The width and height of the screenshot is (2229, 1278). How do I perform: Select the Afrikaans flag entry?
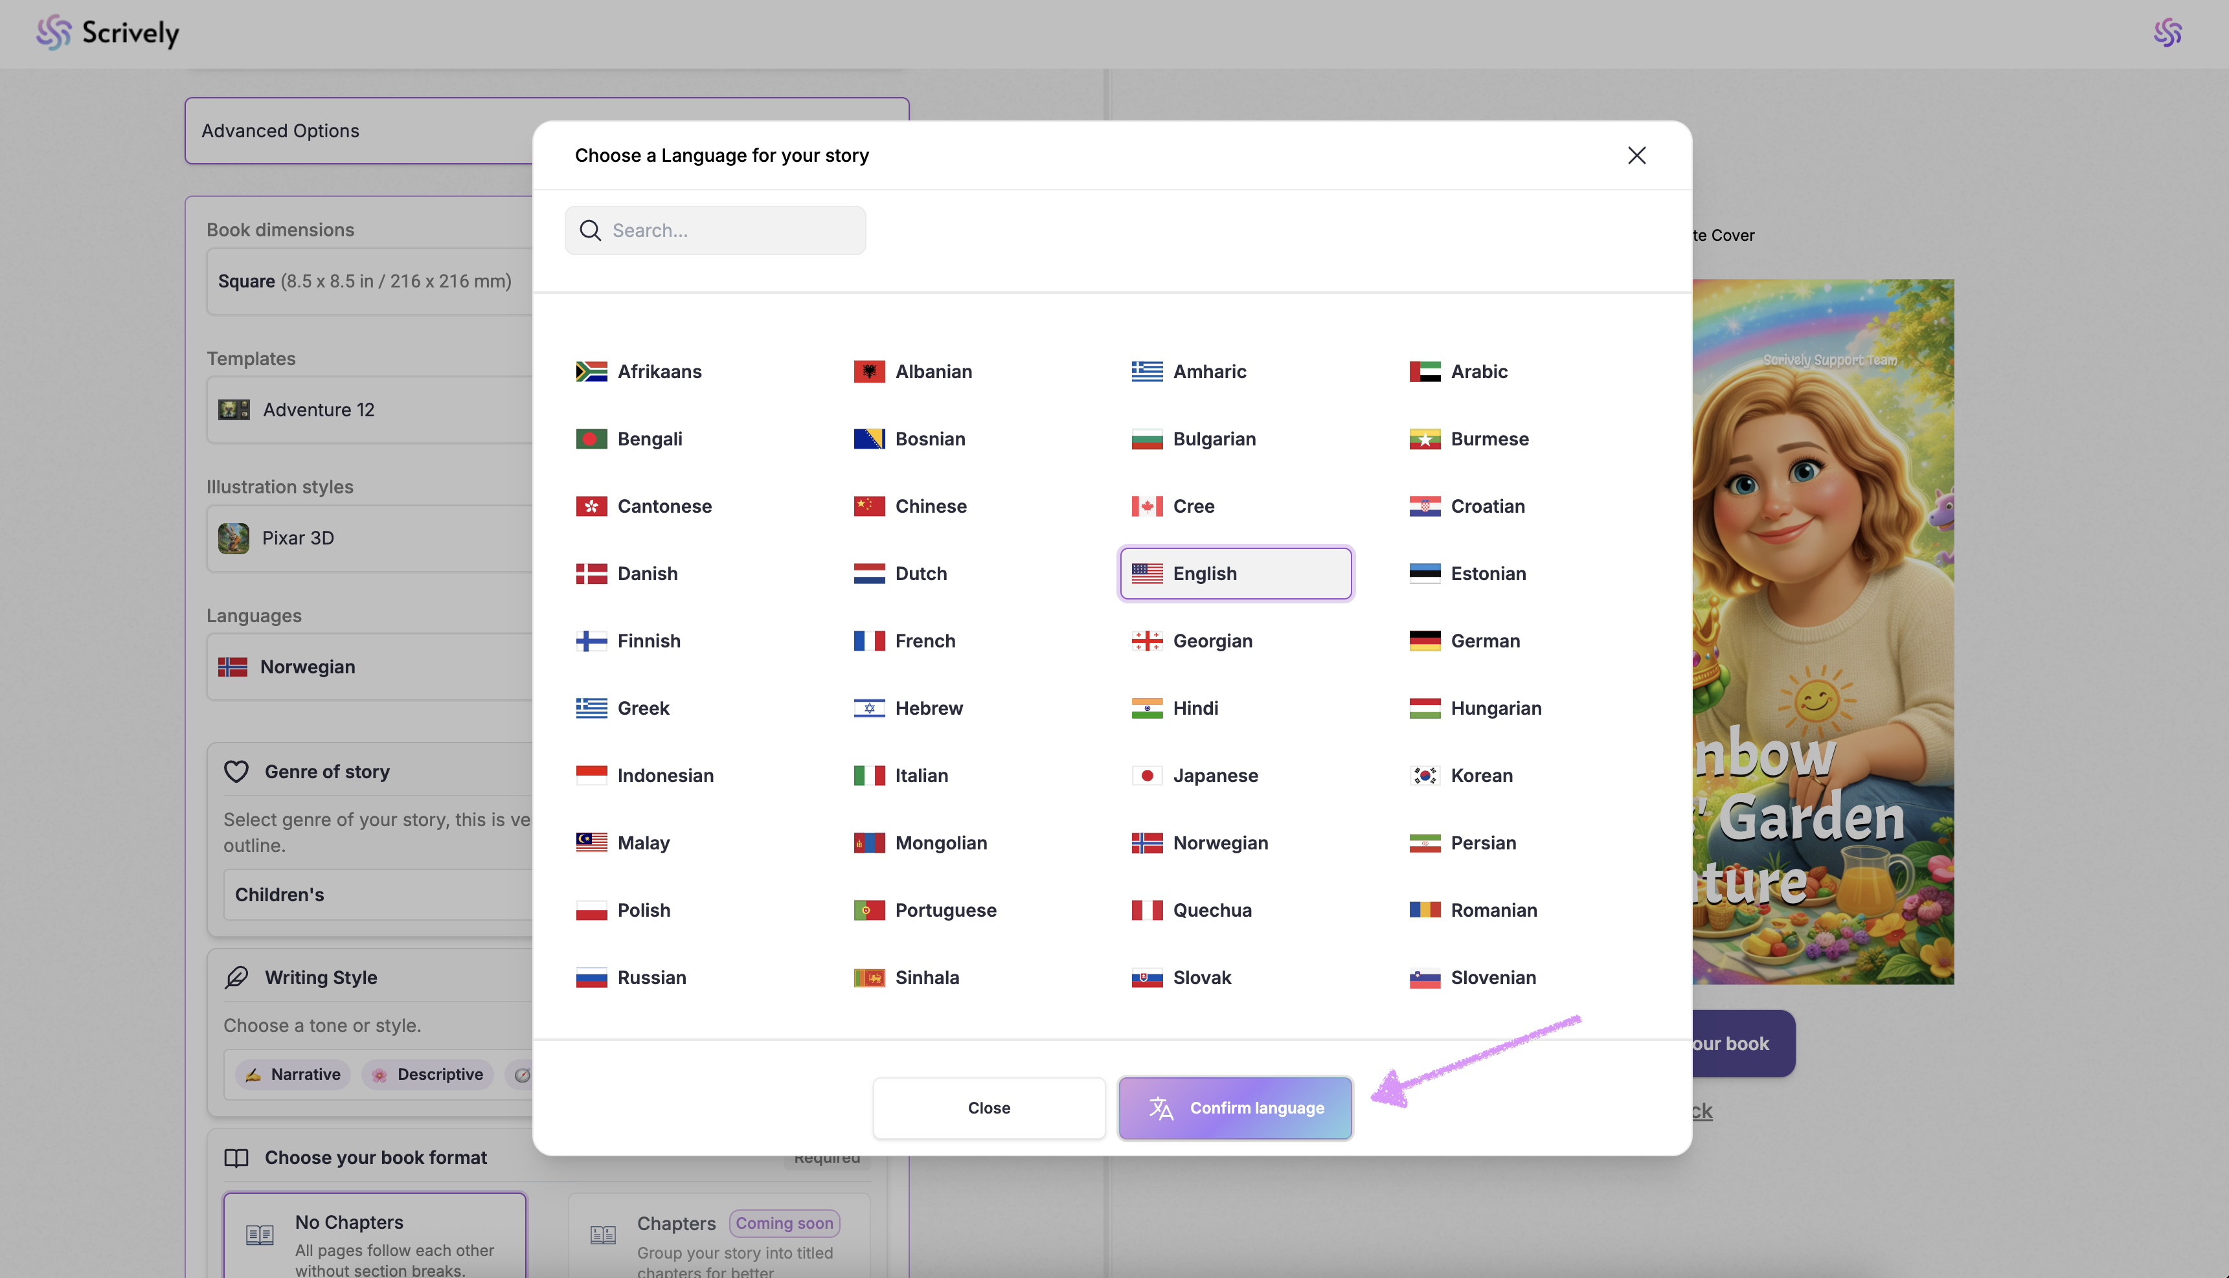(x=591, y=371)
